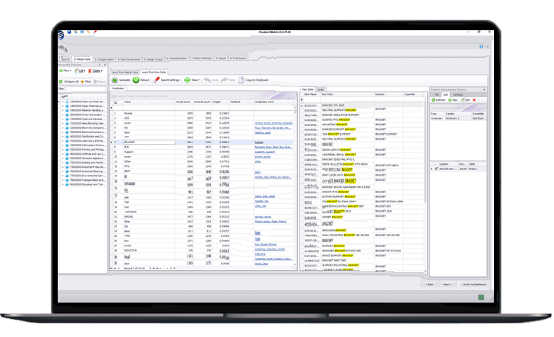Click green status square at bottom right

(x=481, y=297)
